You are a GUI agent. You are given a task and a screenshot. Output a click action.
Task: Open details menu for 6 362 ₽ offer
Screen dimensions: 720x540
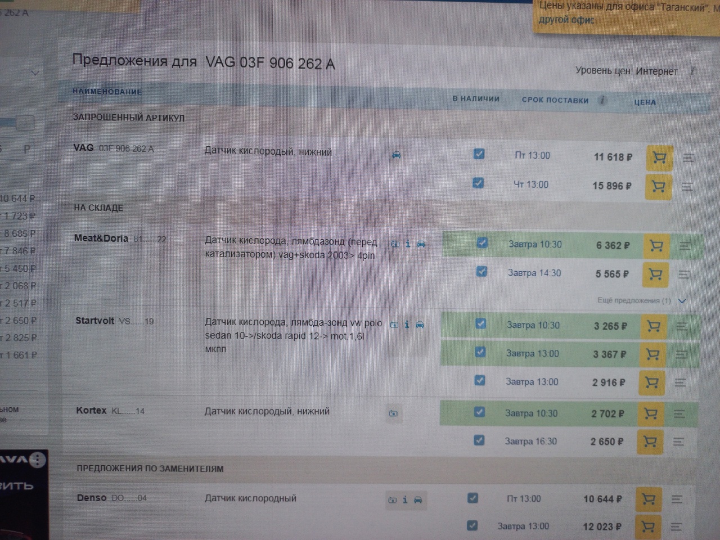(685, 246)
